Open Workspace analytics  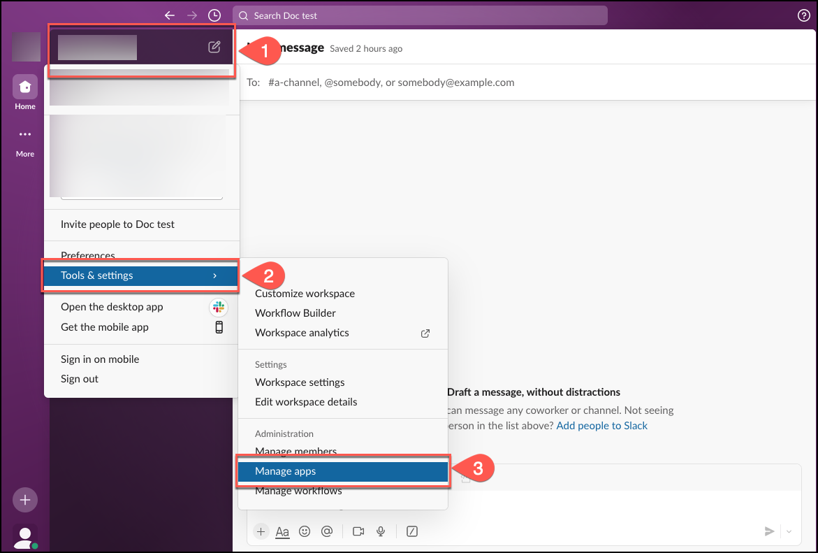[x=343, y=333]
